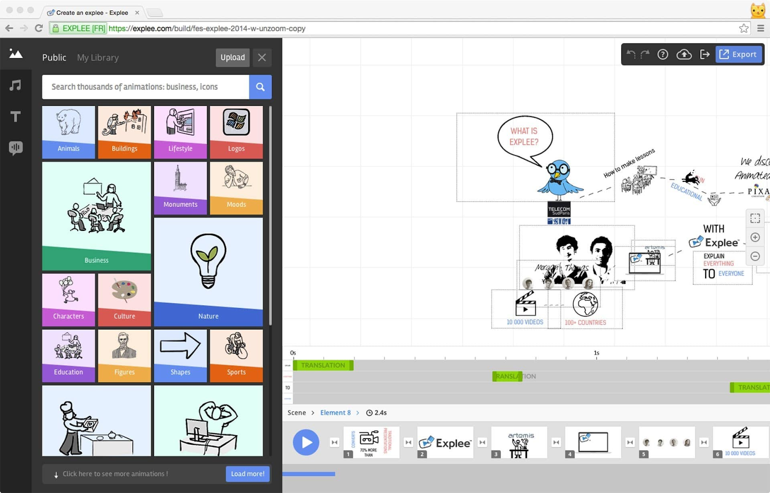Select the second-row TRANSLATION timeline block
770x493 pixels.
[507, 376]
